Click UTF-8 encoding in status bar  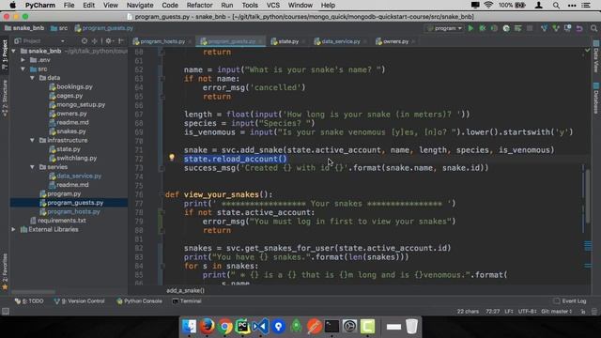tap(527, 312)
